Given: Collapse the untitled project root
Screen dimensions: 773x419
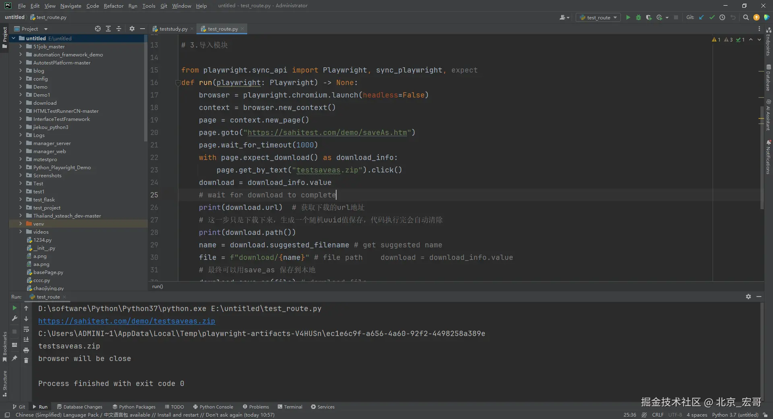Looking at the screenshot, I should click(14, 38).
